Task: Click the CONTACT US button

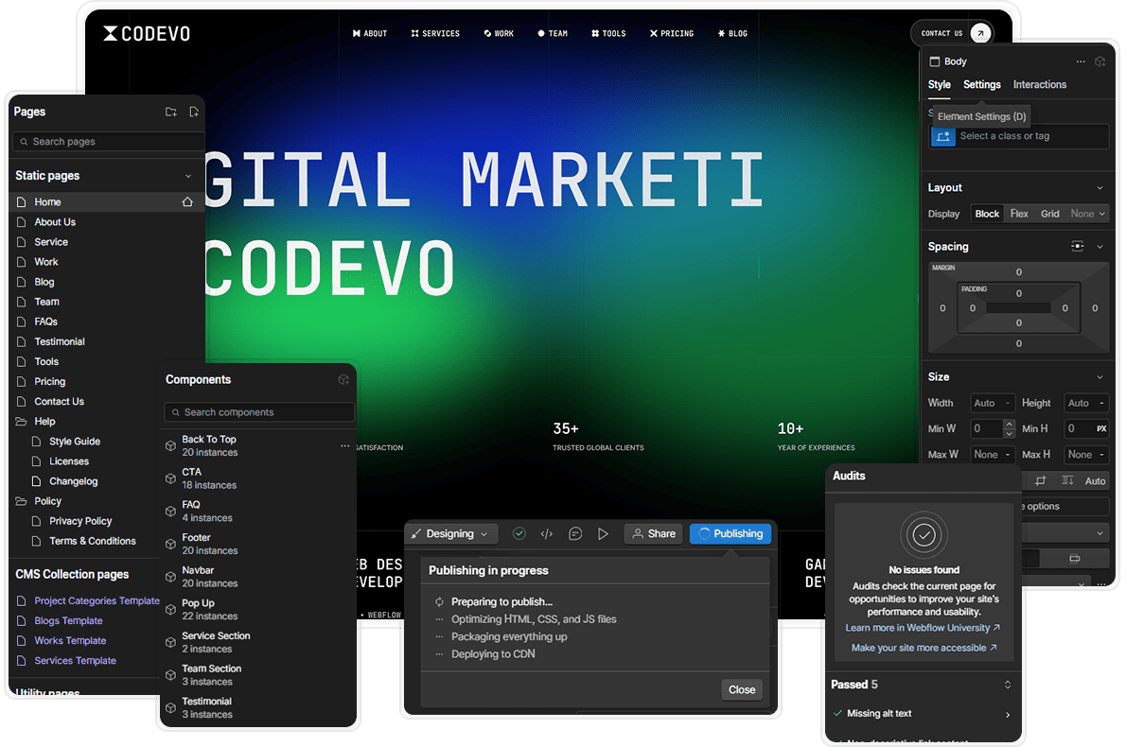Action: tap(953, 33)
